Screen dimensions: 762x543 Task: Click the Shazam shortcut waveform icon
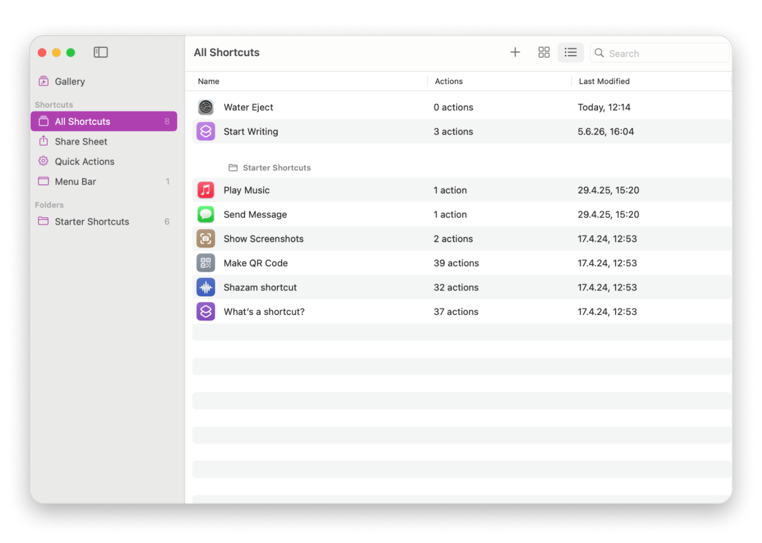(206, 288)
